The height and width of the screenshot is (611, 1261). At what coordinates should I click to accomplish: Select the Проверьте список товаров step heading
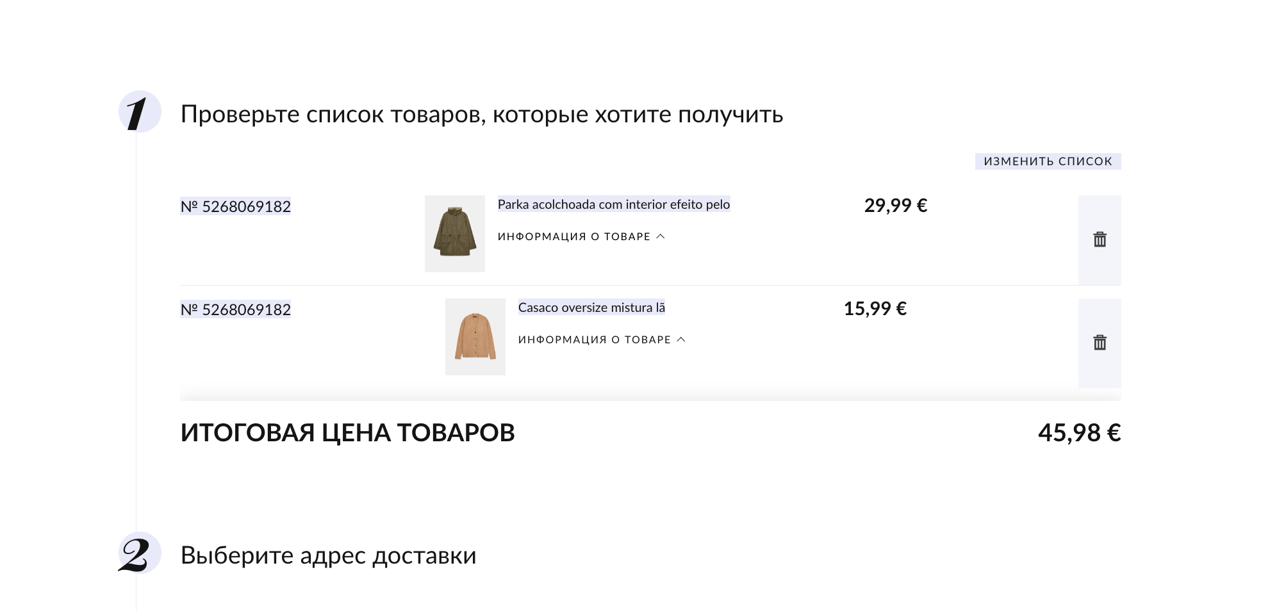coord(481,114)
